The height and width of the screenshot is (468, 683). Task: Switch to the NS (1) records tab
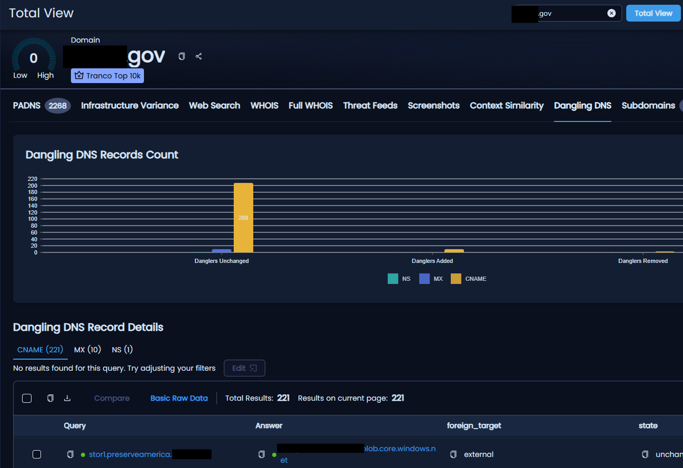coord(122,350)
